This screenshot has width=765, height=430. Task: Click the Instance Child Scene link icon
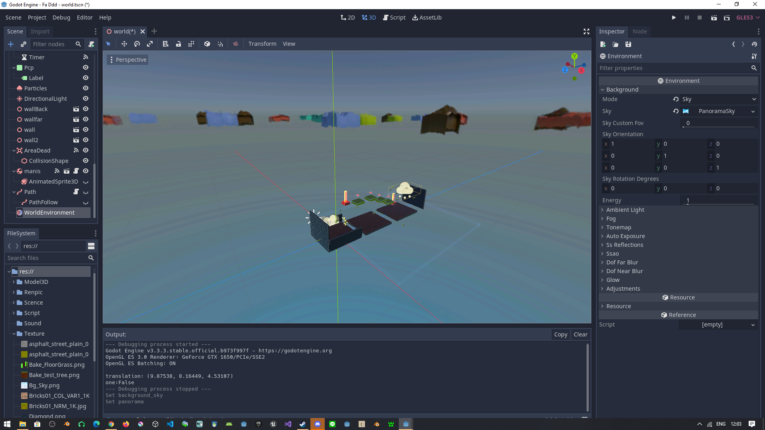point(24,44)
